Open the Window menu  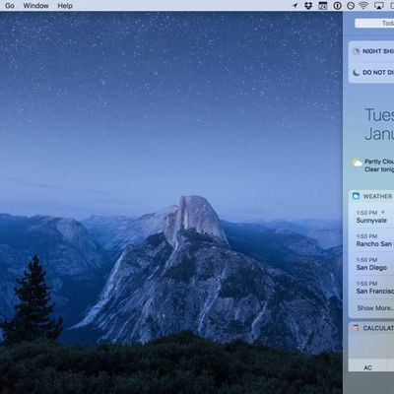pyautogui.click(x=35, y=6)
